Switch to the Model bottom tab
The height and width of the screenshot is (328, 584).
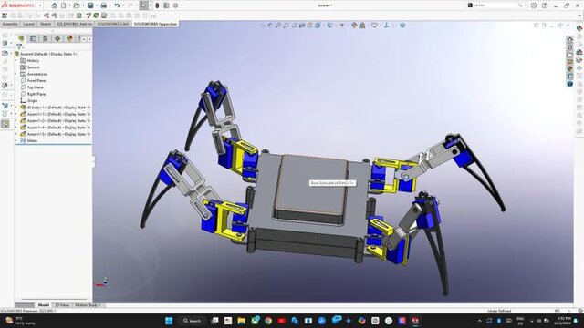coord(44,305)
